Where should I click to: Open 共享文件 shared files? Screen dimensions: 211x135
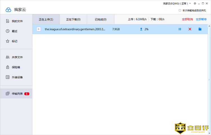click(x=17, y=57)
